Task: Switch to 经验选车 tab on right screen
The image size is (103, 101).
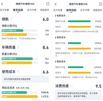Action: pos(97,10)
